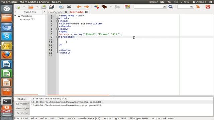The image size is (214, 120).
Task: Click the Save All toolbar icon
Action: (51, 7)
